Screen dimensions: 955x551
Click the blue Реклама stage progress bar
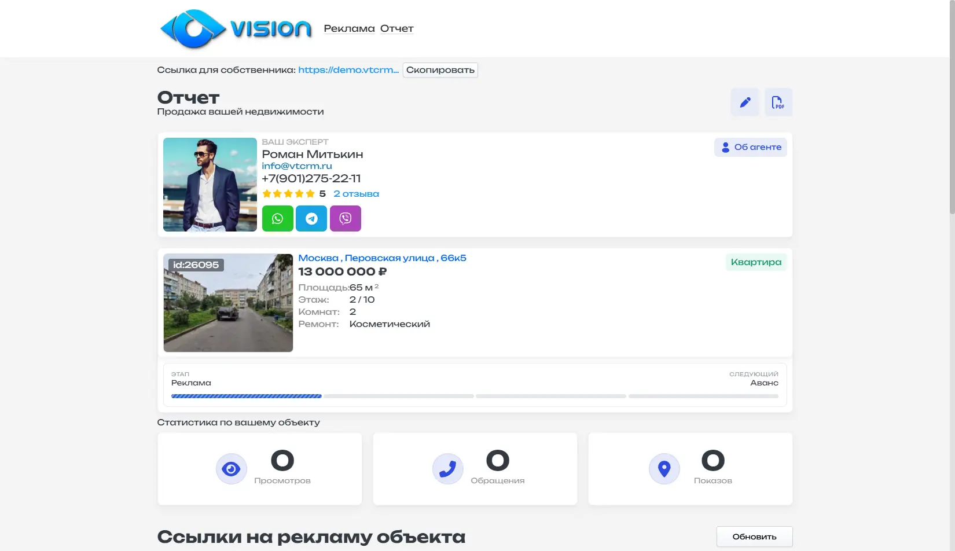[246, 396]
